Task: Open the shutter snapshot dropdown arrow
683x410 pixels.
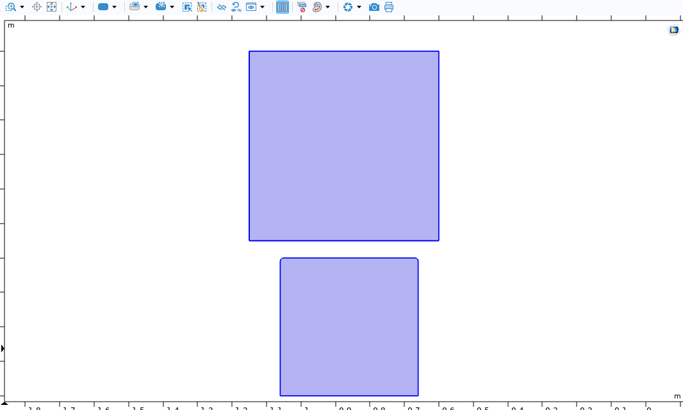Action: [x=359, y=7]
